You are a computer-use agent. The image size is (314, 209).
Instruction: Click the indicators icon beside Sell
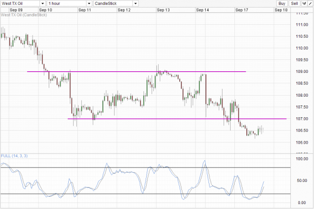(304, 3)
